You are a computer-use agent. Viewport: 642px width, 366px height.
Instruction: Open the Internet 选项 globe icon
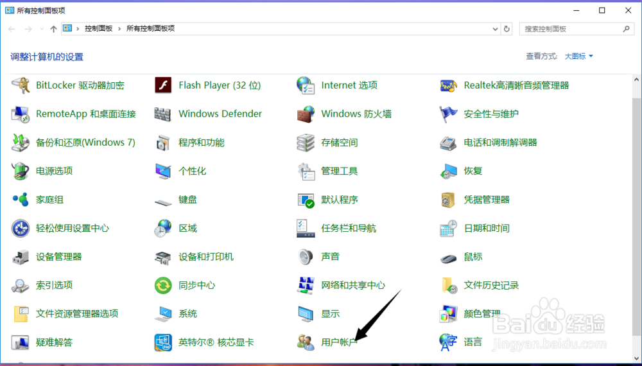coord(306,85)
